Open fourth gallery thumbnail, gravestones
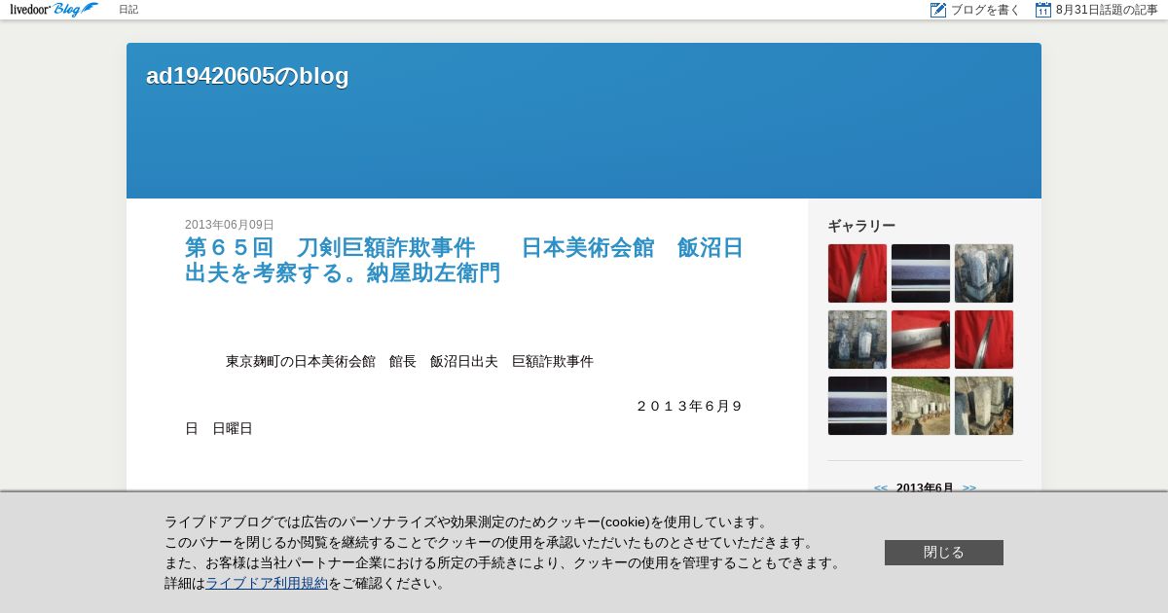 [858, 340]
